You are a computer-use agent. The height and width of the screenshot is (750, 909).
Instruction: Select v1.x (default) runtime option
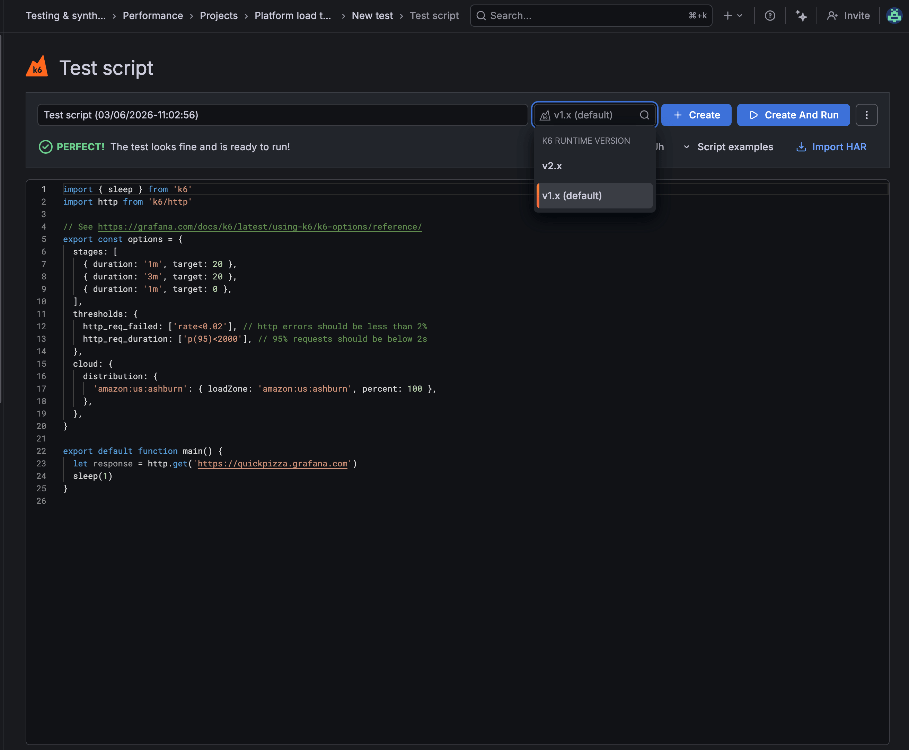tap(594, 196)
